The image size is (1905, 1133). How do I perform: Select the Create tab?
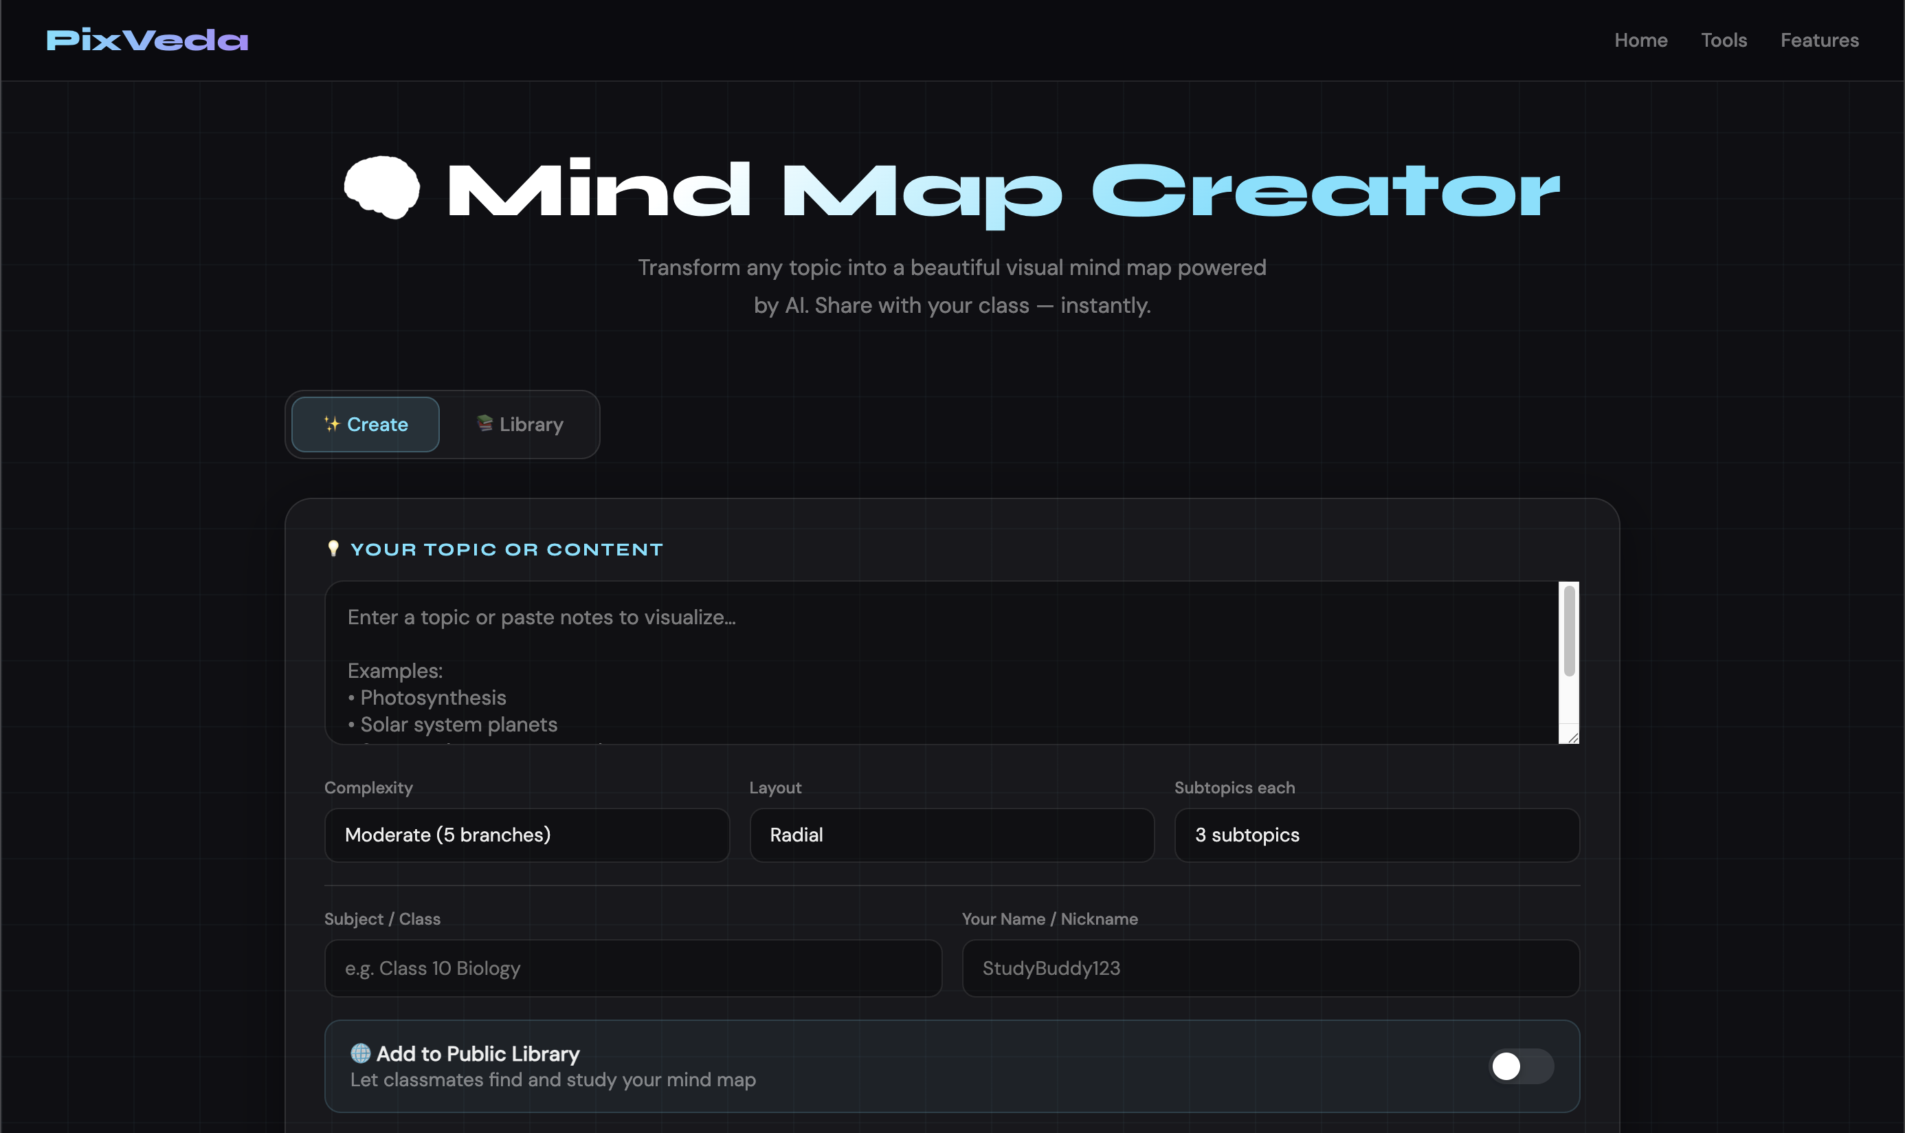364,424
